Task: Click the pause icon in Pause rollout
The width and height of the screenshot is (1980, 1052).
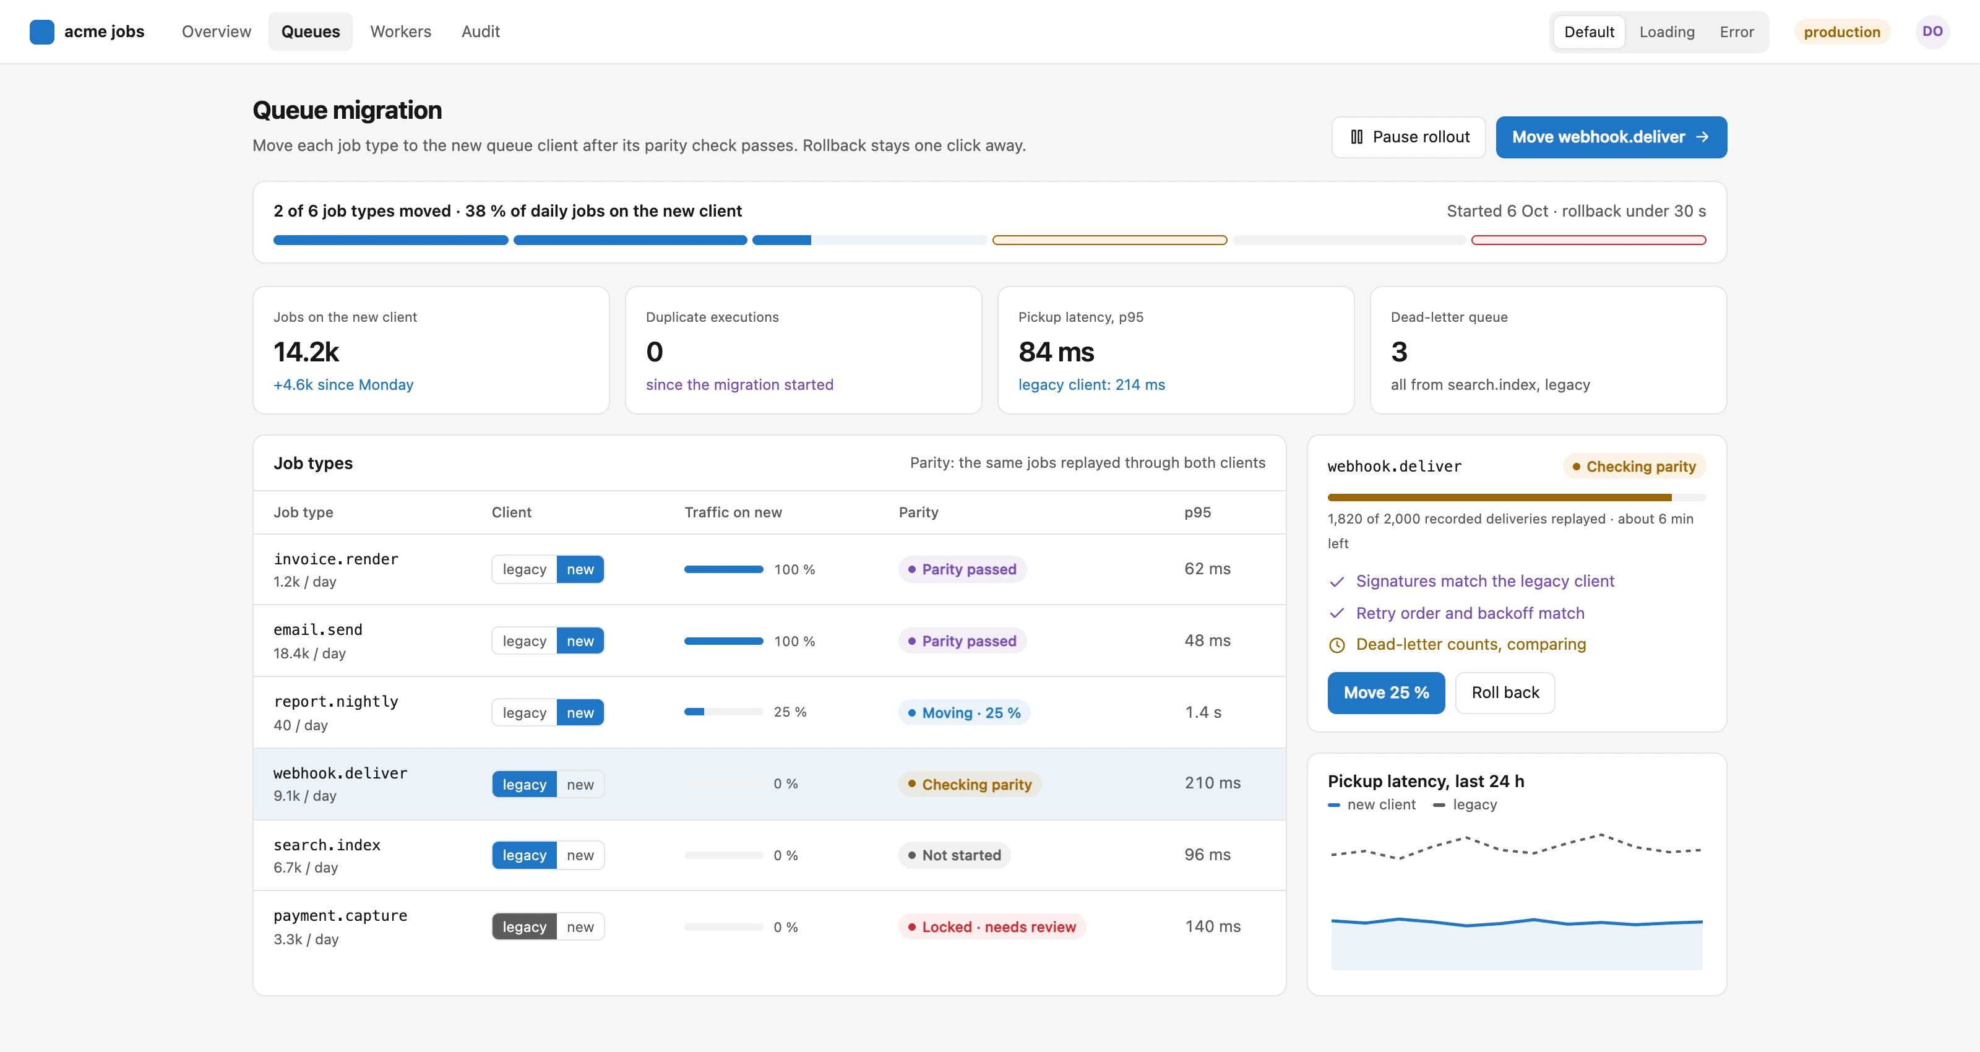Action: click(x=1357, y=137)
